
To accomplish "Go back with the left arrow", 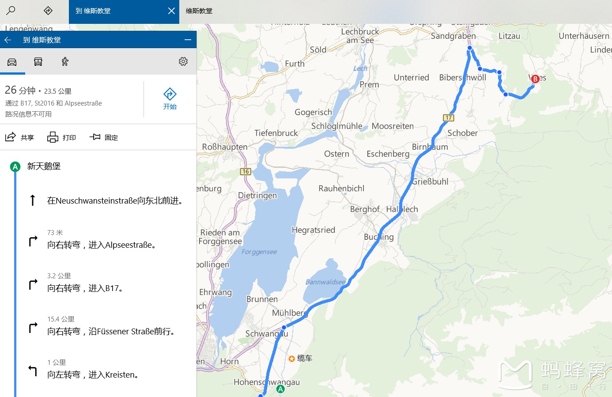I will point(8,40).
